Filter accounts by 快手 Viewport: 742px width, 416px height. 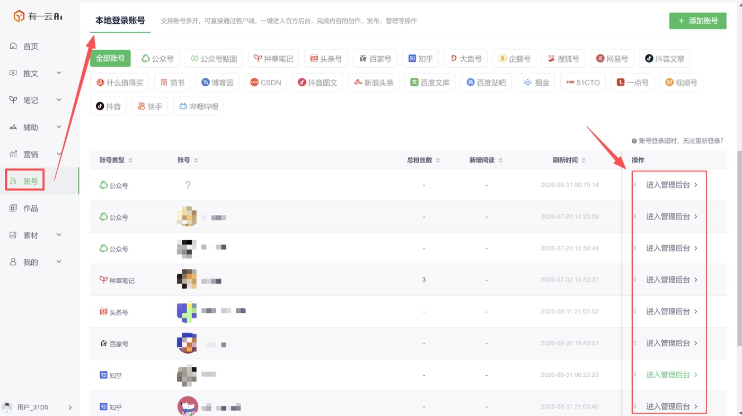tap(149, 106)
